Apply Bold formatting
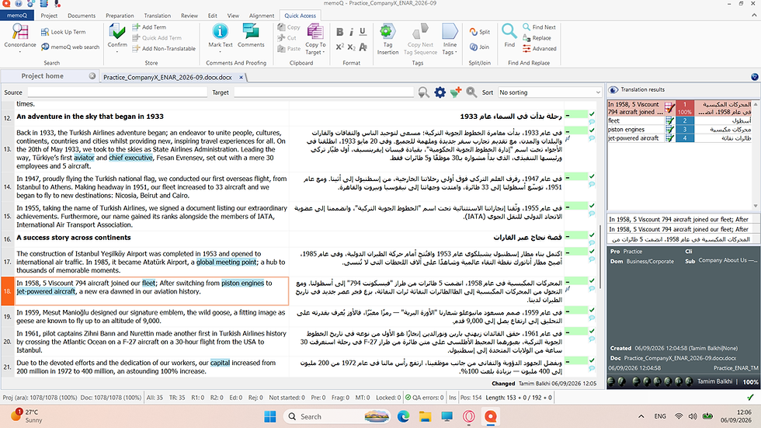The width and height of the screenshot is (761, 428). [340, 32]
